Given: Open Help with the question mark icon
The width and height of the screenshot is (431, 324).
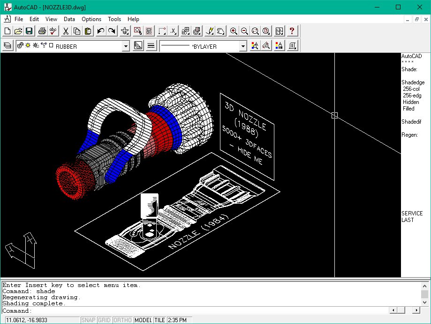Looking at the screenshot, I should [x=292, y=31].
